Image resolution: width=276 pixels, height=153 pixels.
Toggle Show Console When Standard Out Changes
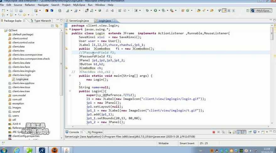[x=239, y=132]
